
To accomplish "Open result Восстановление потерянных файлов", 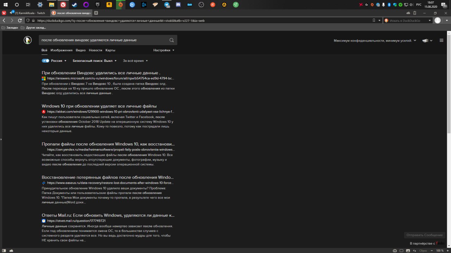I will click(x=108, y=177).
